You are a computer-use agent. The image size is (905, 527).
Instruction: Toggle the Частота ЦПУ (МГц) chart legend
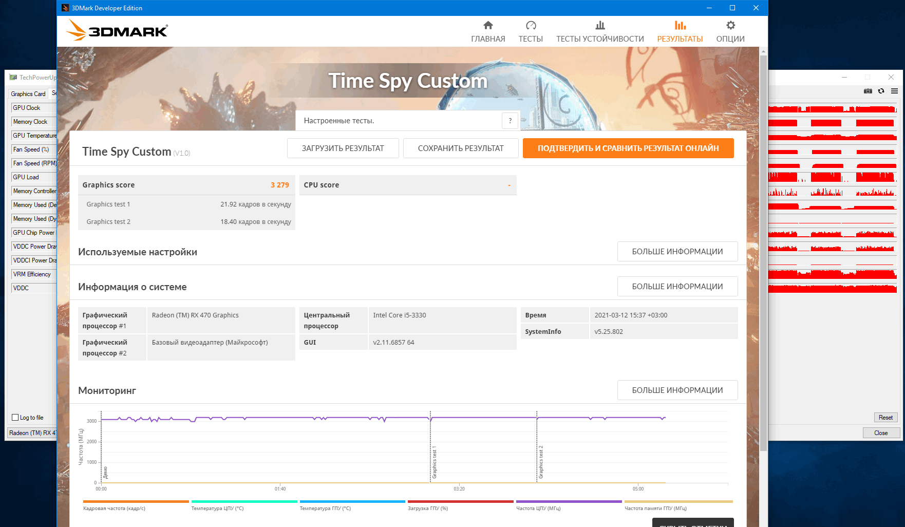tap(569, 505)
